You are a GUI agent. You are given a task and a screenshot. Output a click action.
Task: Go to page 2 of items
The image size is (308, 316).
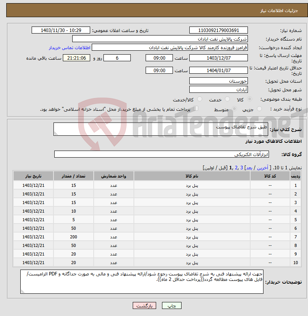[236, 168]
